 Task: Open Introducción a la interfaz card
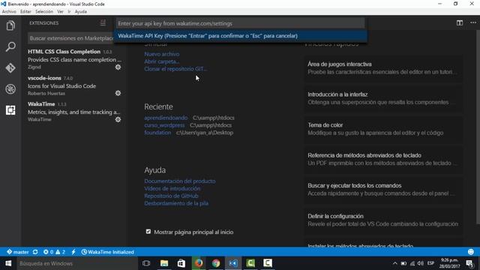tap(383, 98)
